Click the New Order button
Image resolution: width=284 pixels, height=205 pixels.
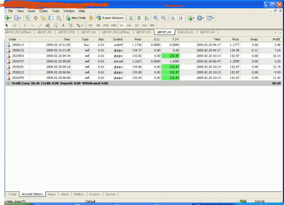click(76, 18)
